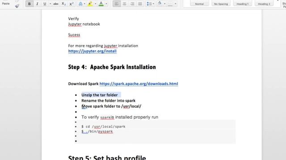286x160 pixels.
Task: Open the borders dropdown arrow
Action: (176, 4)
